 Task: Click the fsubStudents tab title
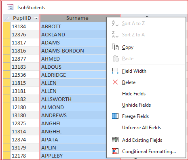[31, 8]
